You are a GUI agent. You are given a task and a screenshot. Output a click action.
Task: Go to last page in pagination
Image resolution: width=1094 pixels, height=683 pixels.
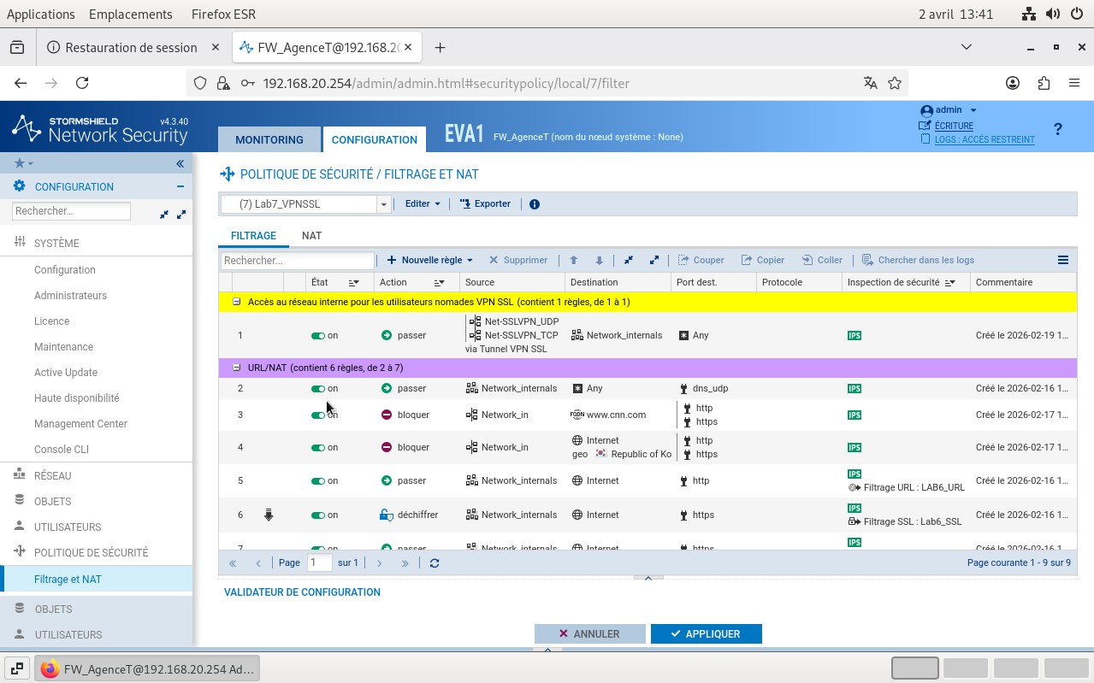pyautogui.click(x=405, y=563)
